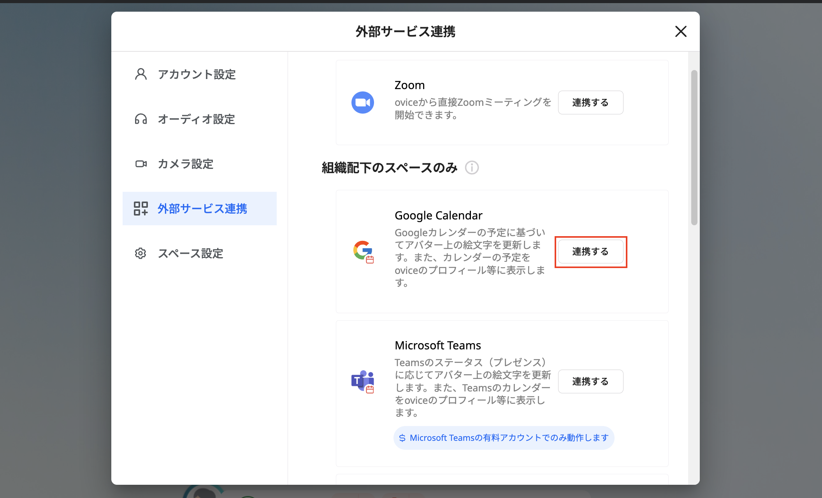
Task: Click the camera settings icon
Action: click(141, 164)
